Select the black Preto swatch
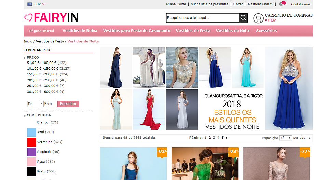Image resolution: width=335 pixels, height=180 pixels. 31,171
